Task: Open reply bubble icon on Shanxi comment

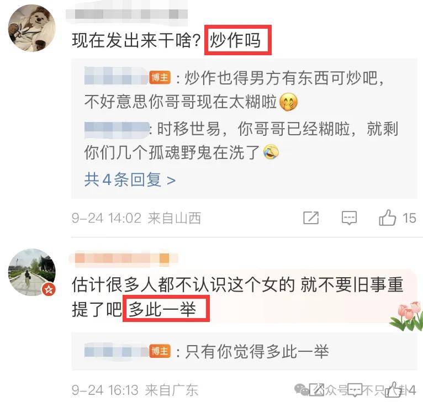Action: point(349,218)
